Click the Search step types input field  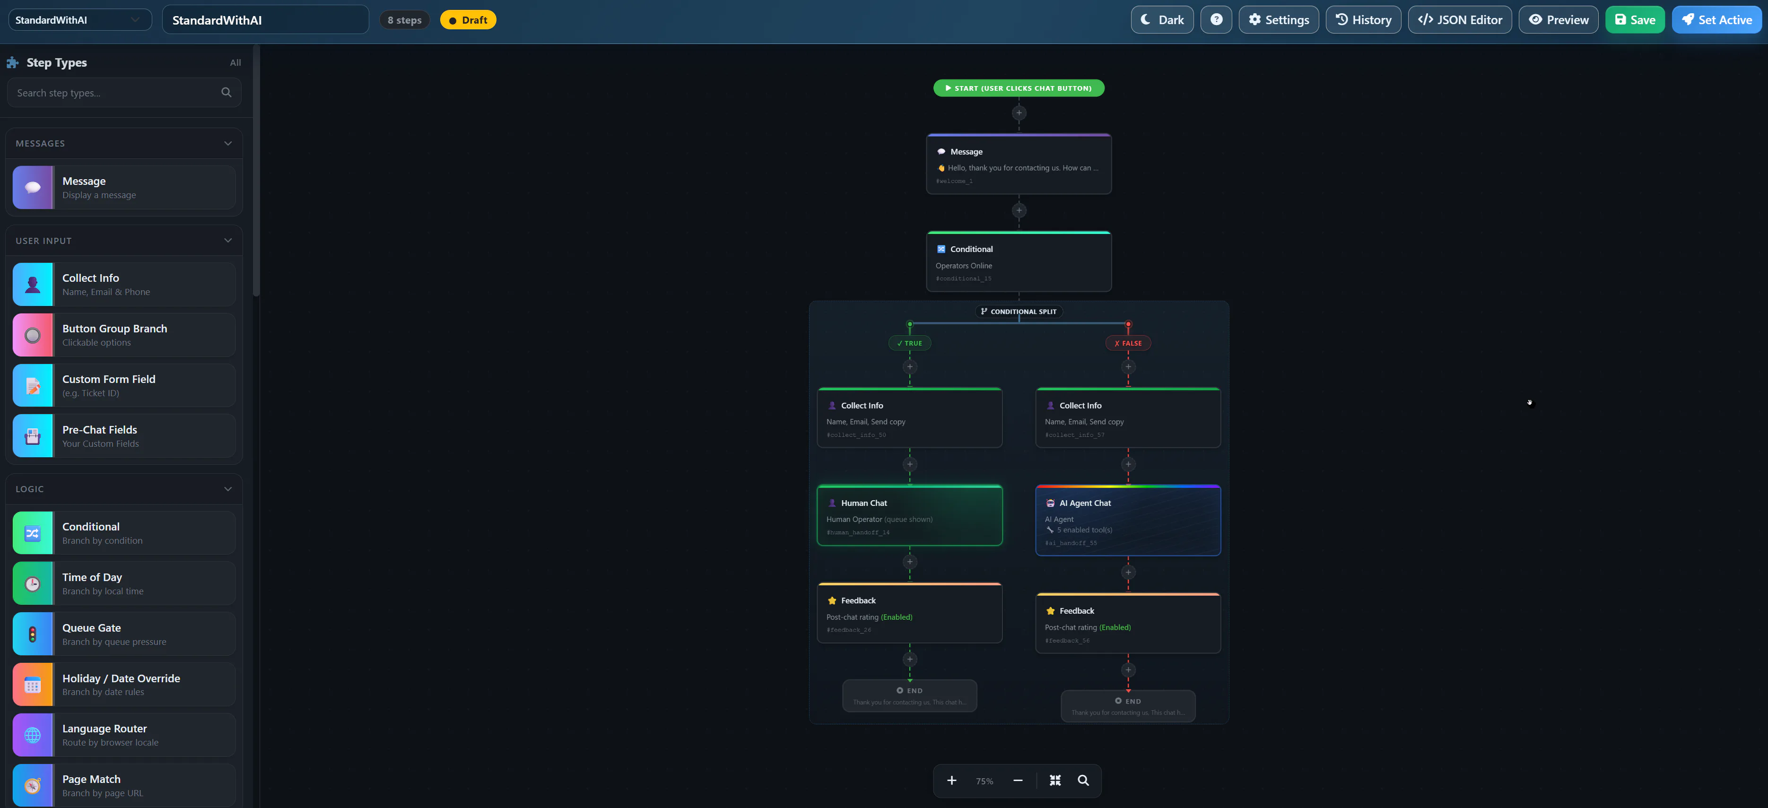(124, 93)
